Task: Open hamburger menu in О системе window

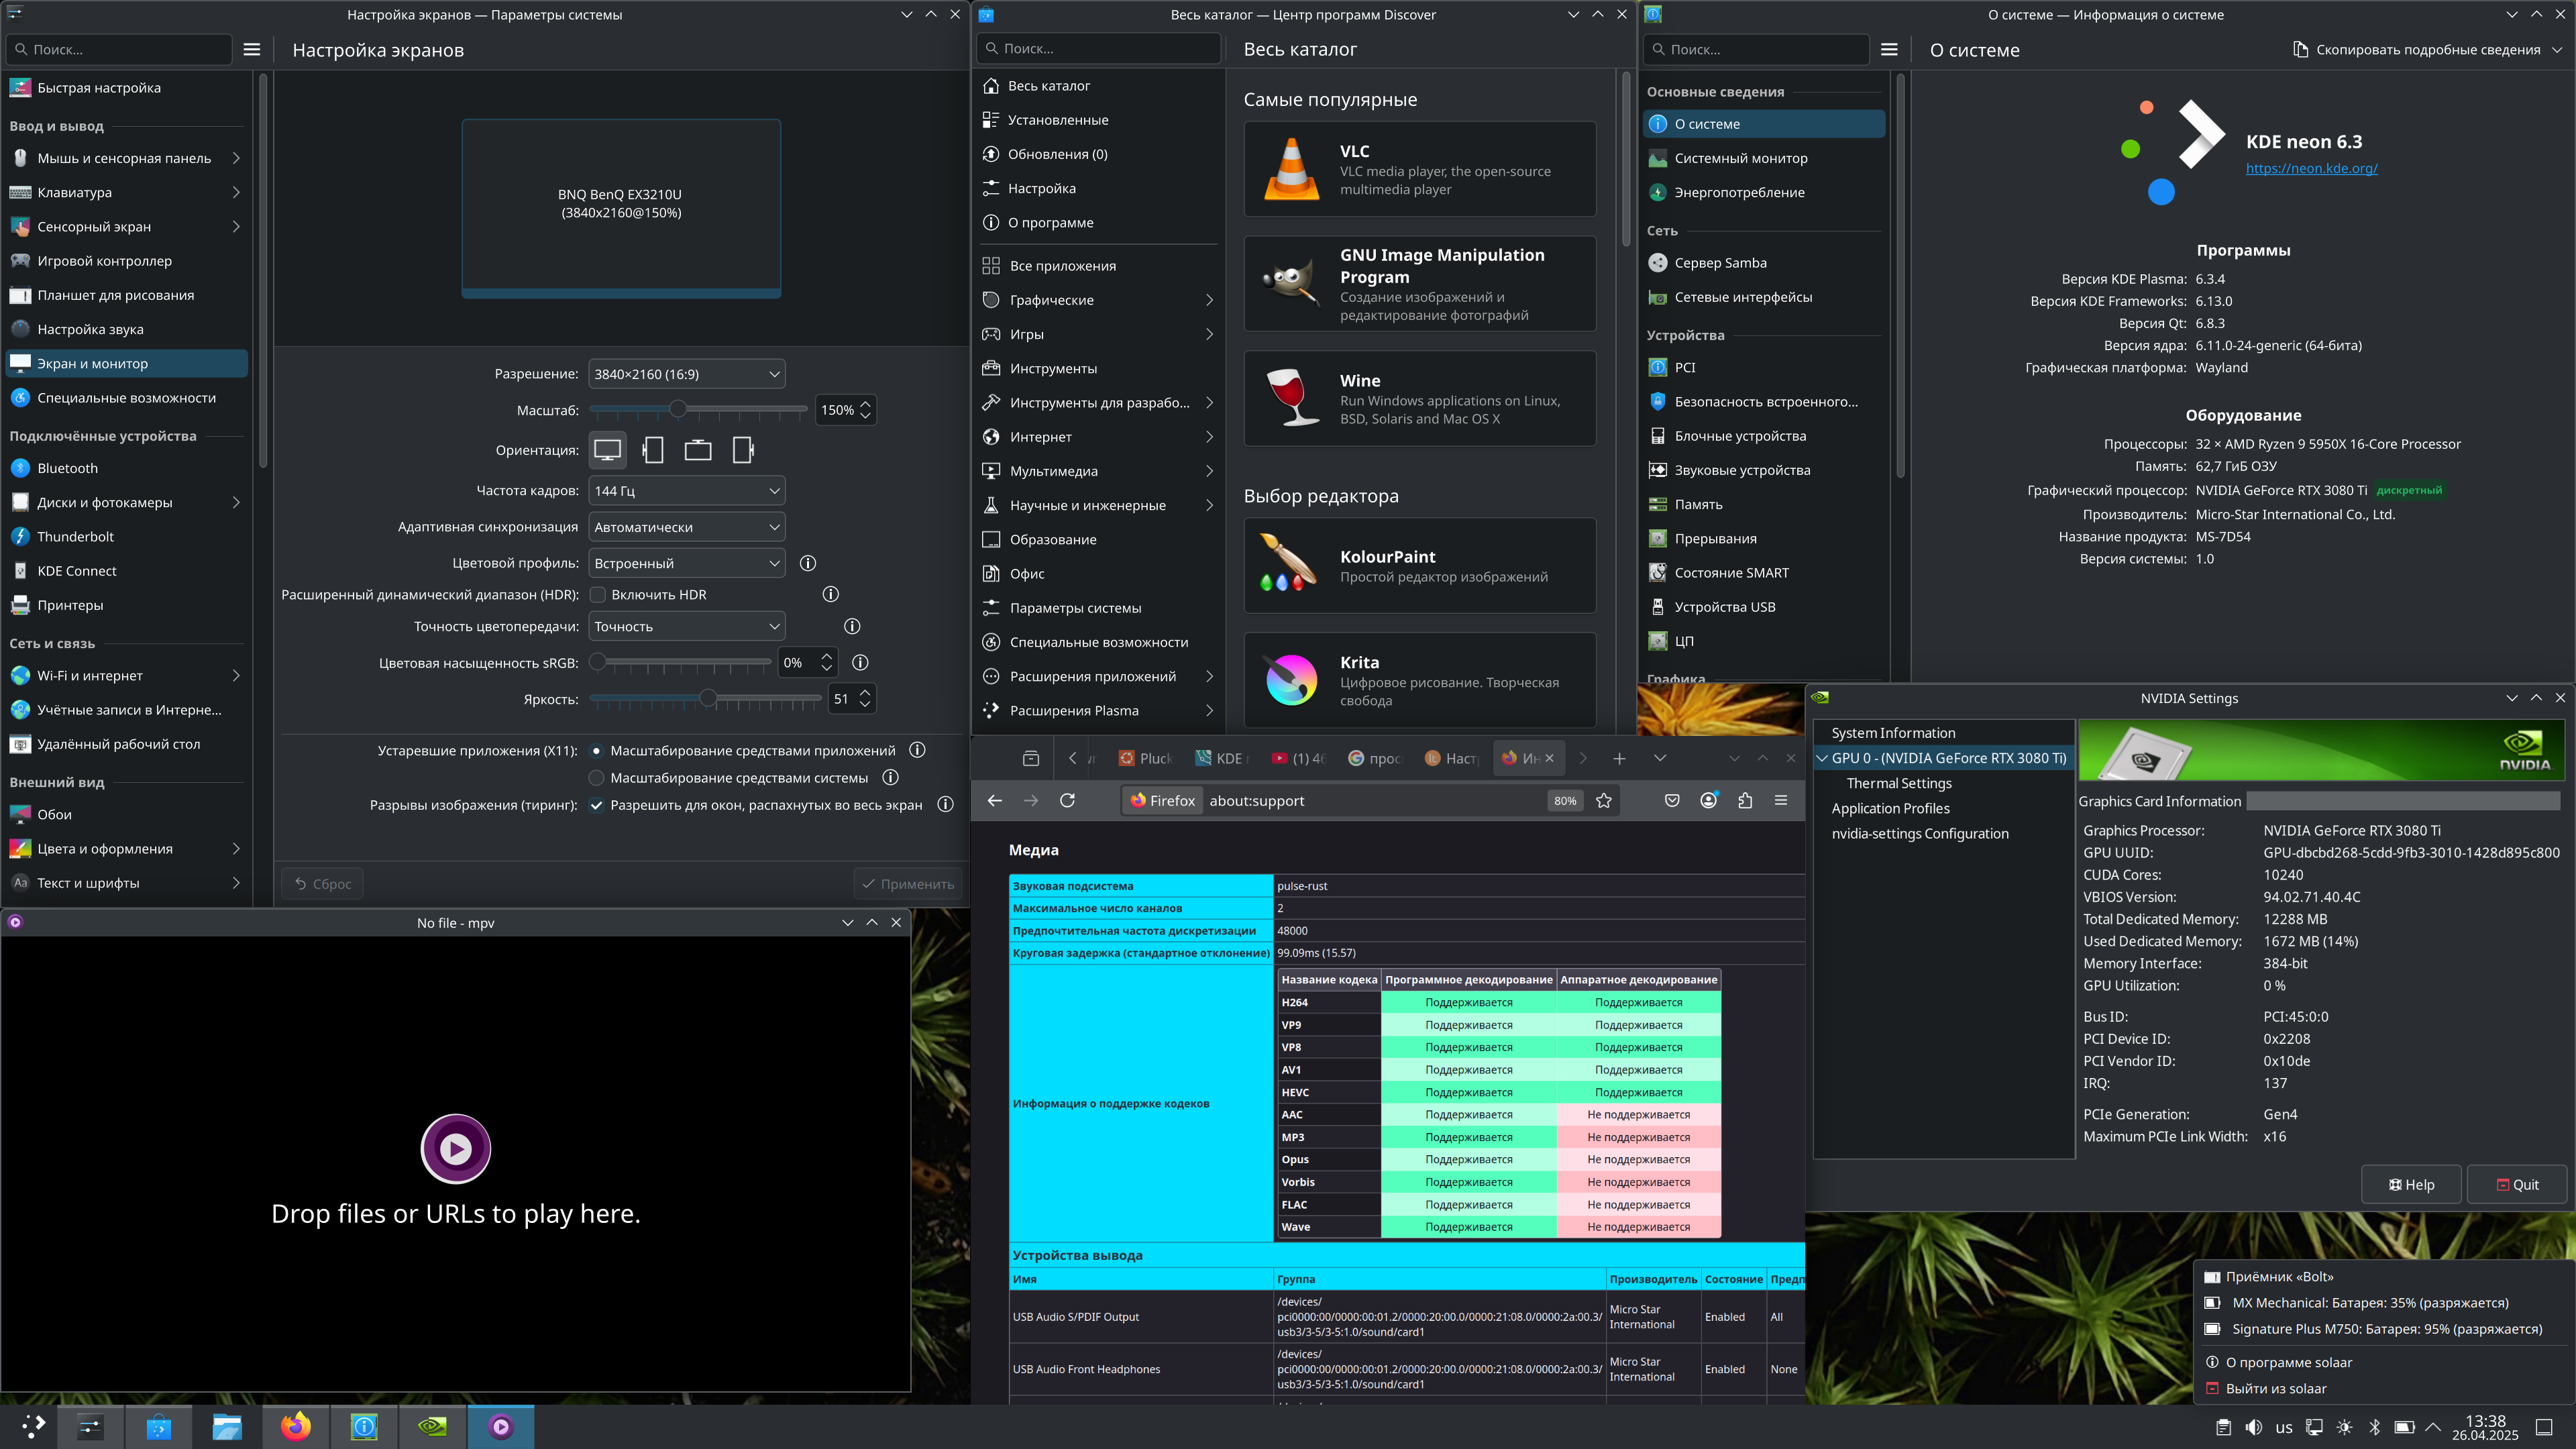Action: click(1889, 49)
